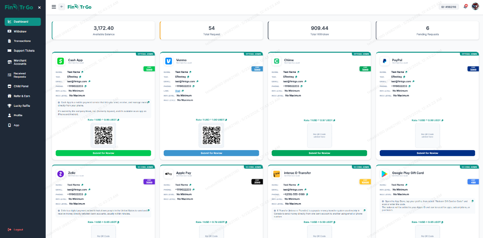Click the Cash App QR code
Image resolution: width=483 pixels, height=238 pixels.
pyautogui.click(x=103, y=135)
